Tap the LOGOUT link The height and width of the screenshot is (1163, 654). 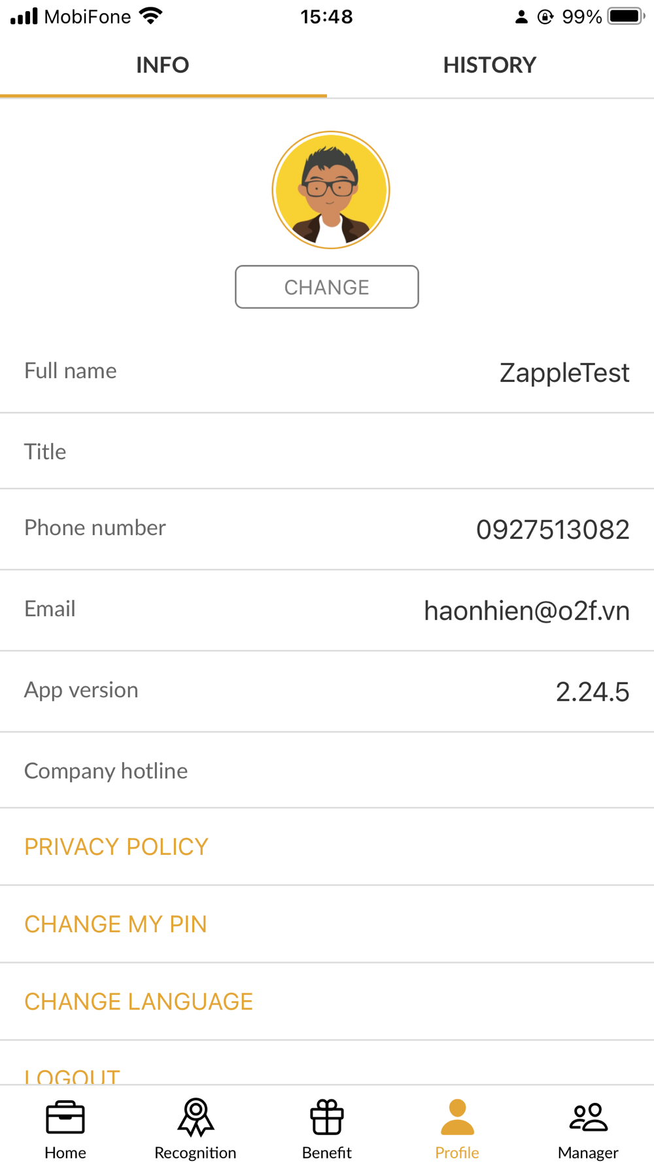73,1074
